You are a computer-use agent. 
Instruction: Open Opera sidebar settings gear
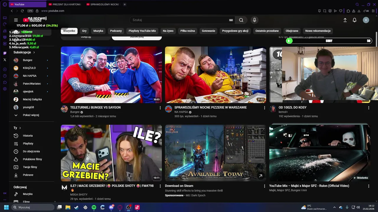[5, 89]
